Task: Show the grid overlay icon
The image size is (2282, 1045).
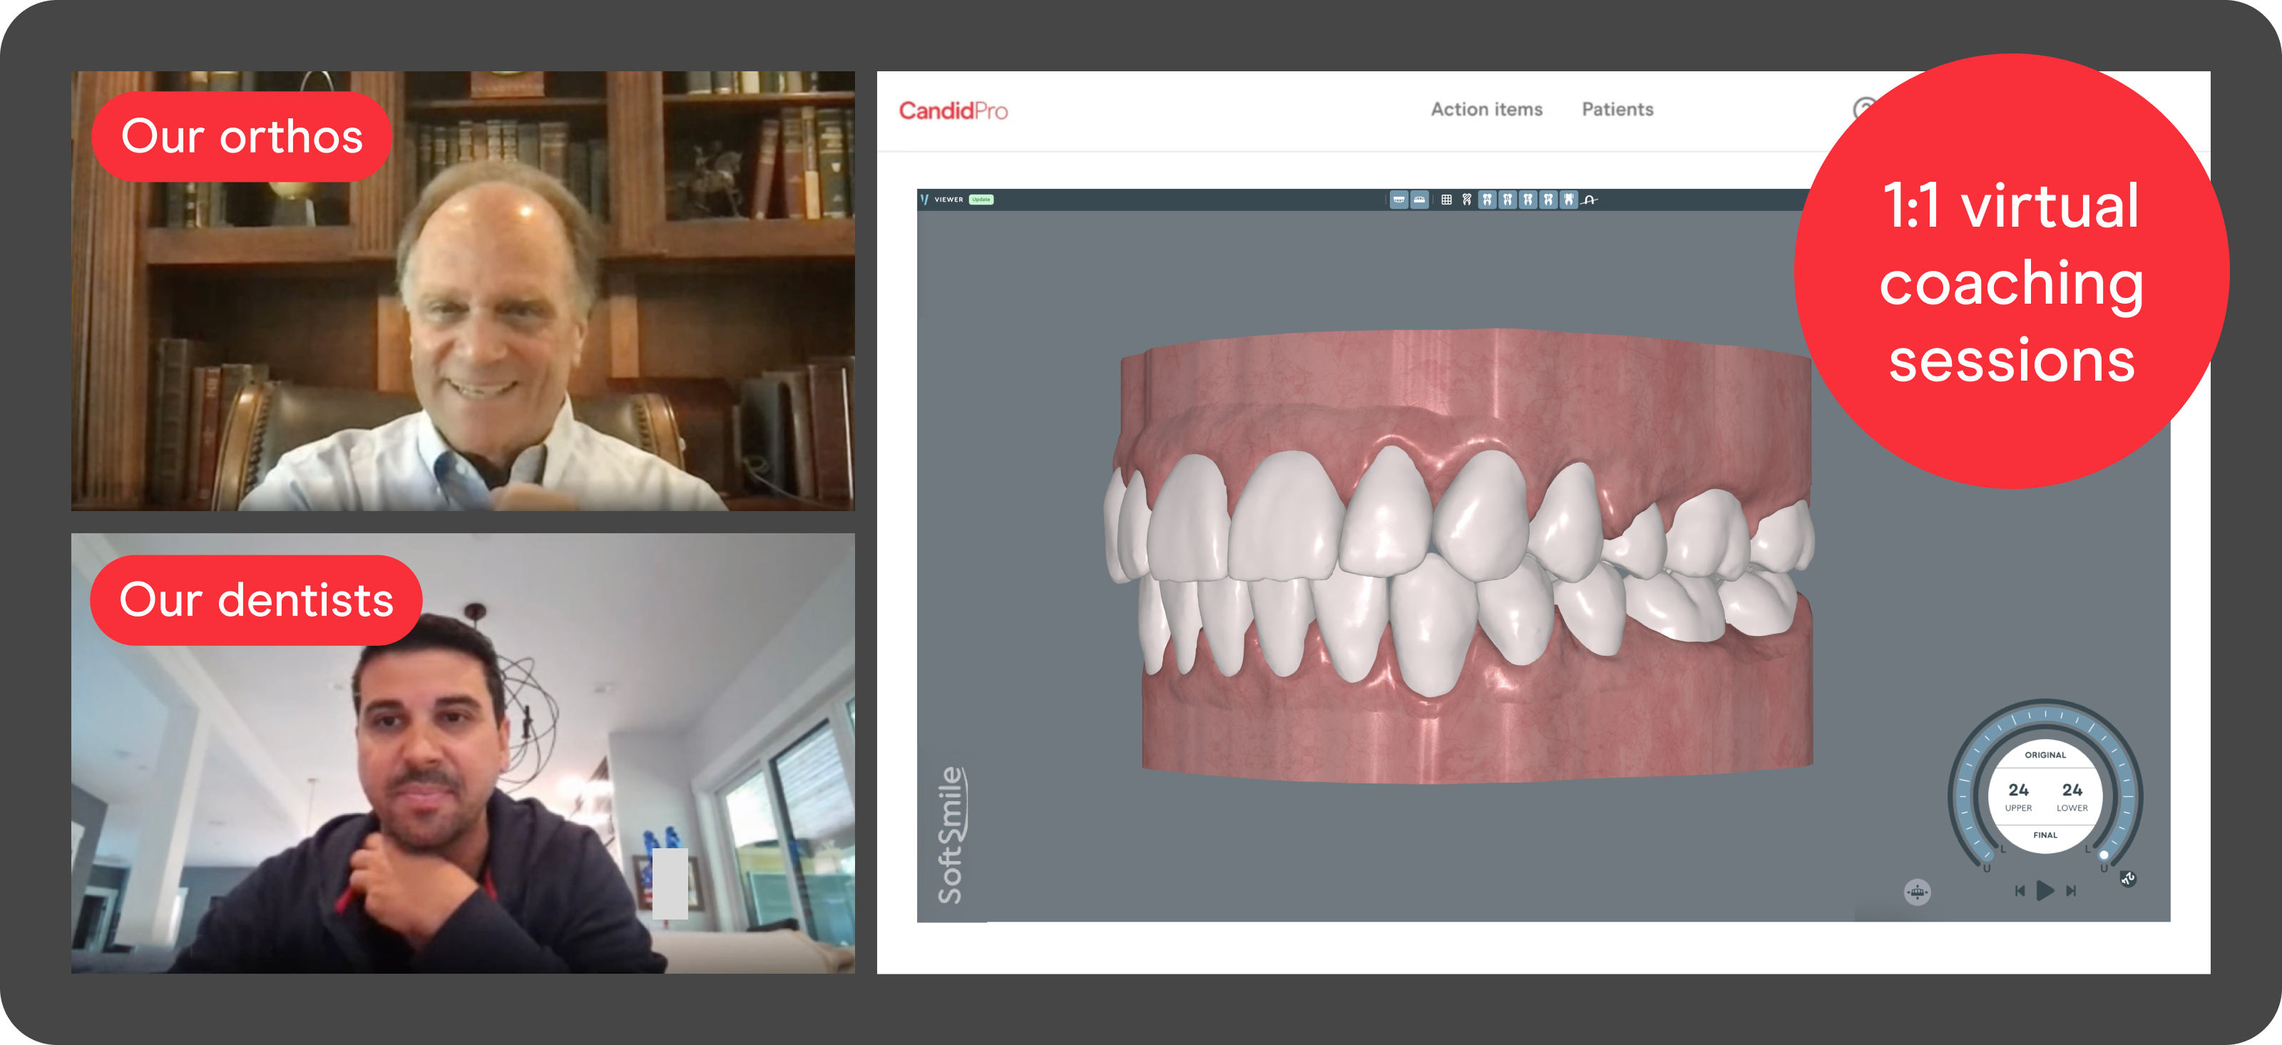Action: [x=1447, y=200]
